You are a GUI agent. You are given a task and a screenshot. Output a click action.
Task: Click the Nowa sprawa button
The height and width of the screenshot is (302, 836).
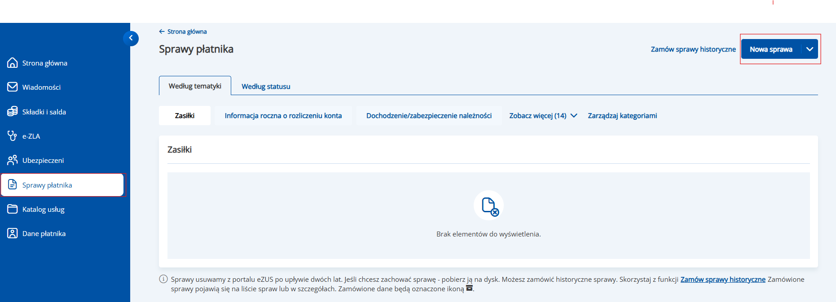771,49
